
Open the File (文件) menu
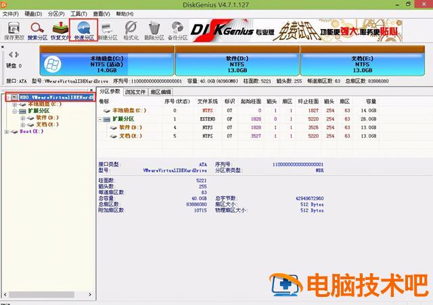tap(11, 14)
